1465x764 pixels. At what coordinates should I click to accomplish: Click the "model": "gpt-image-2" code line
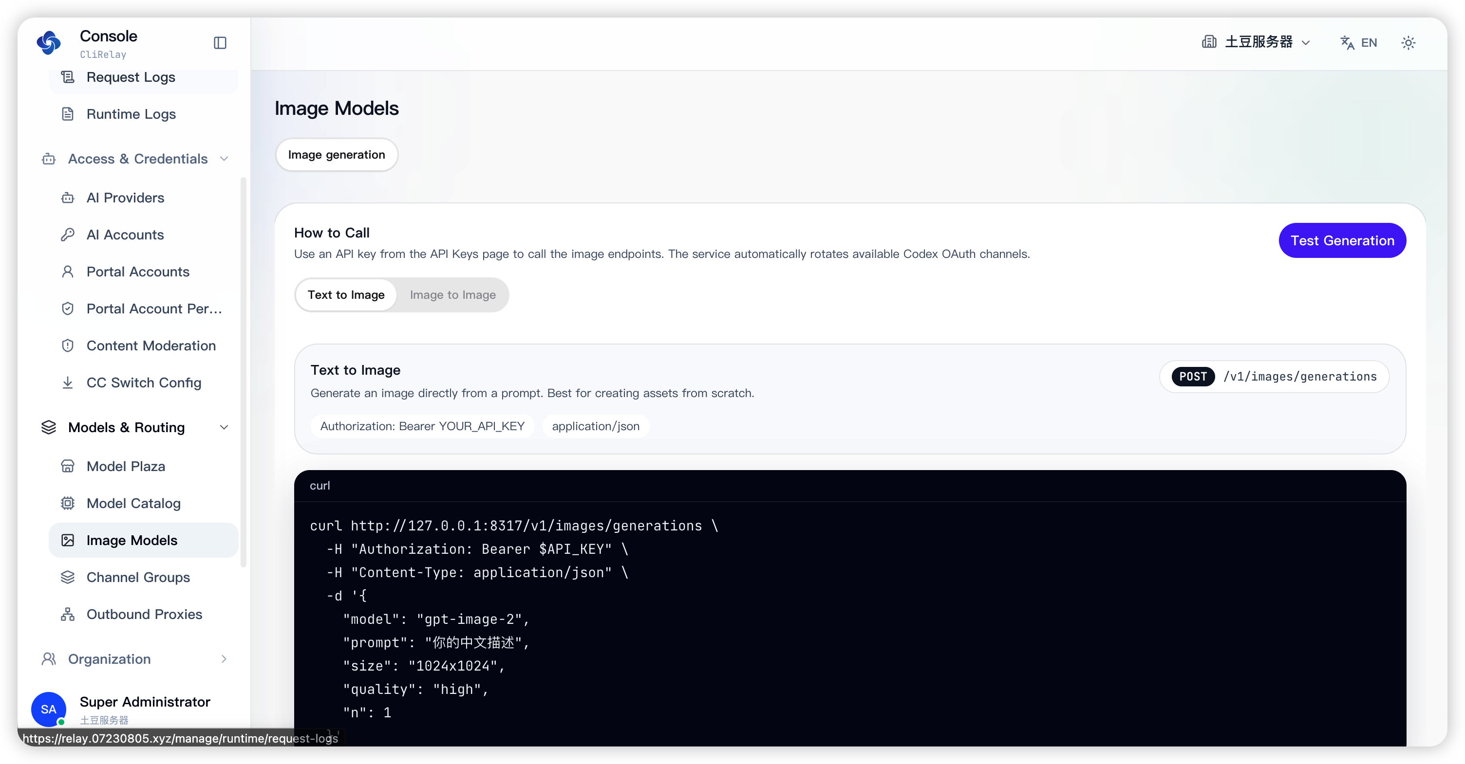pyautogui.click(x=436, y=618)
